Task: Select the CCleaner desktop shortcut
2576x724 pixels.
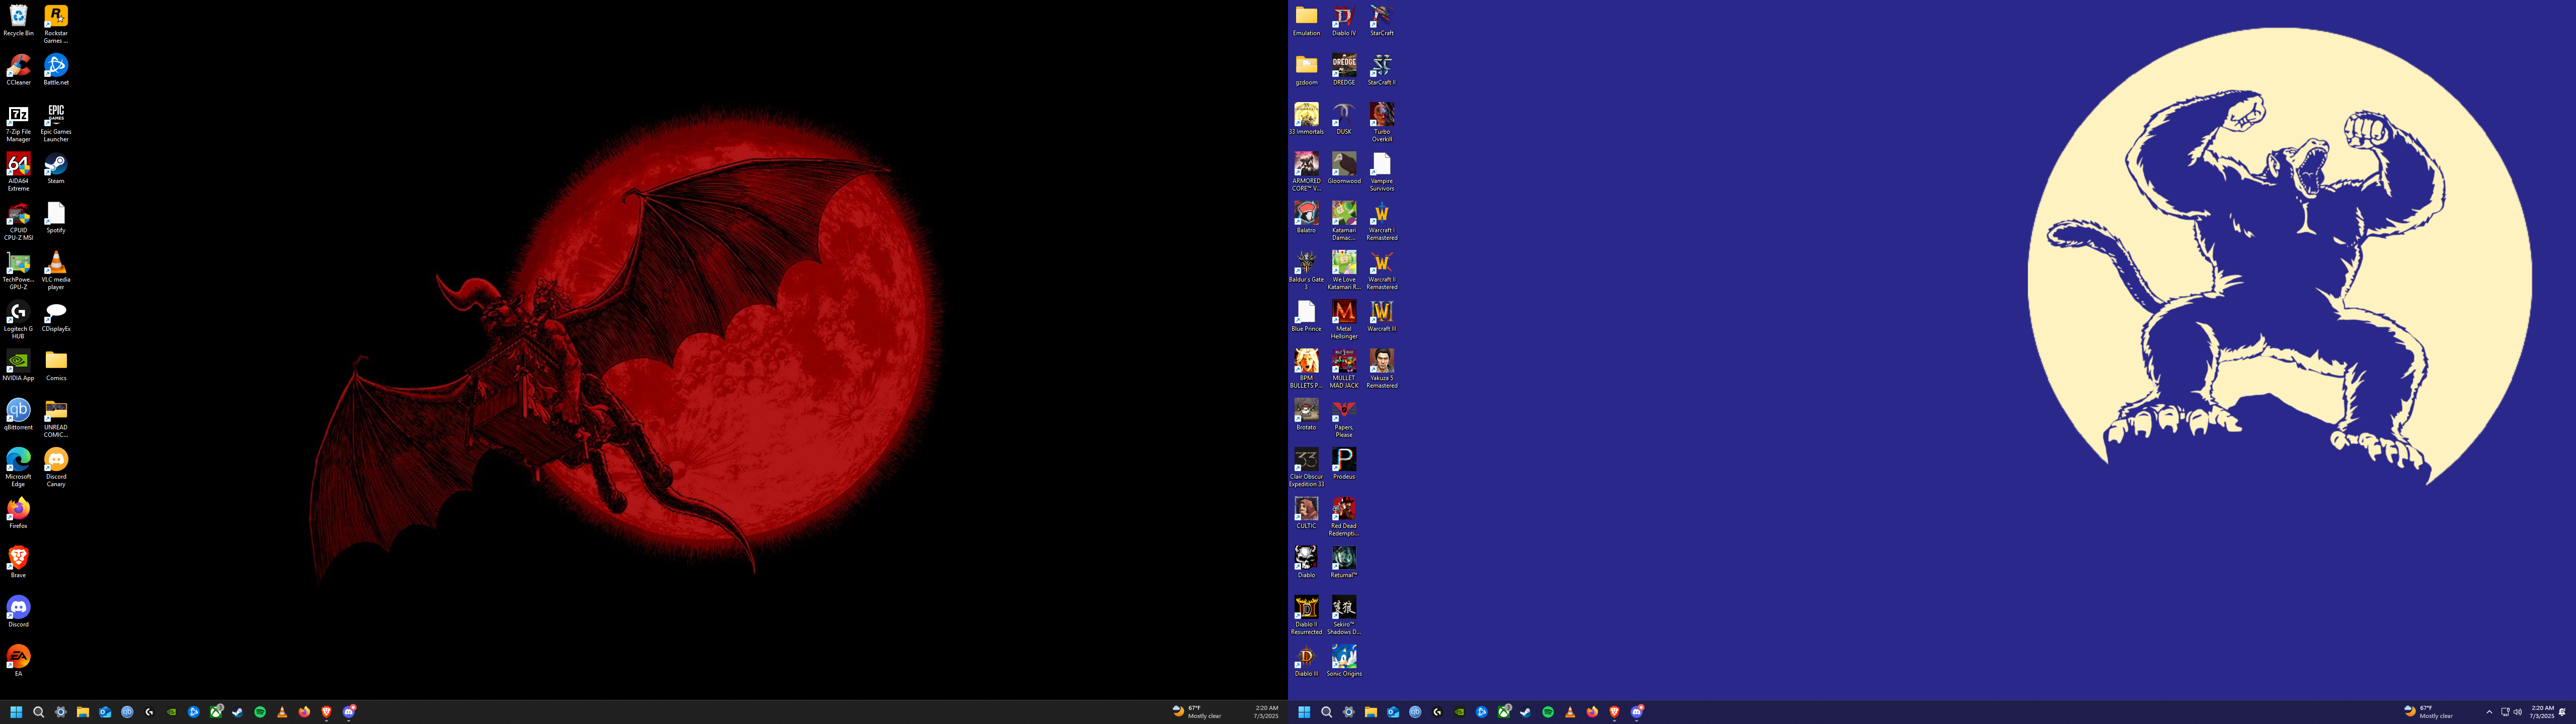Action: click(x=18, y=70)
